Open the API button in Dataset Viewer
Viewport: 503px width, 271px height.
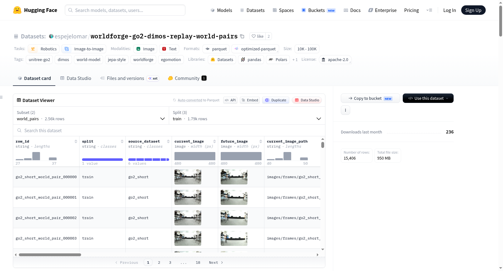point(230,100)
